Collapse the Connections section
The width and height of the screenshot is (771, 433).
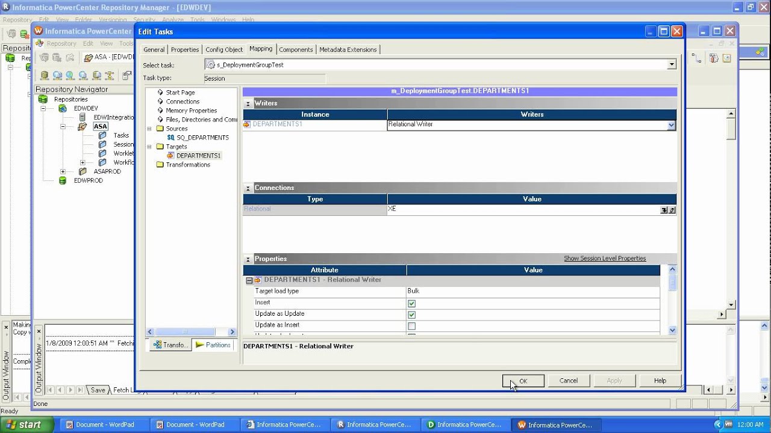[x=248, y=188]
